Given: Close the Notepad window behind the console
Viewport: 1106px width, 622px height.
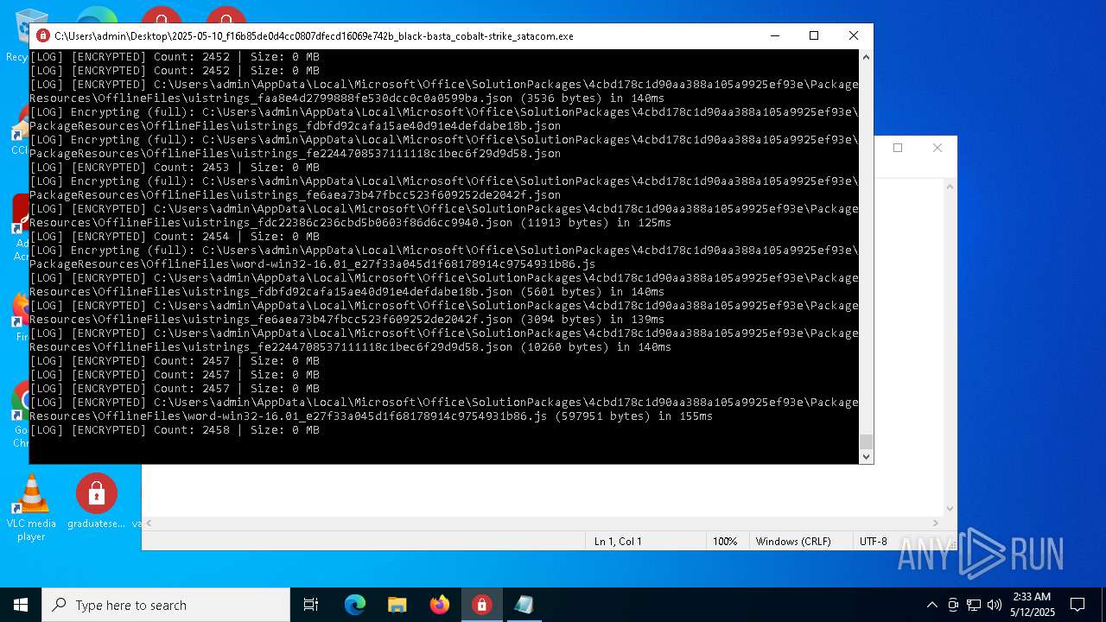Looking at the screenshot, I should pos(938,148).
